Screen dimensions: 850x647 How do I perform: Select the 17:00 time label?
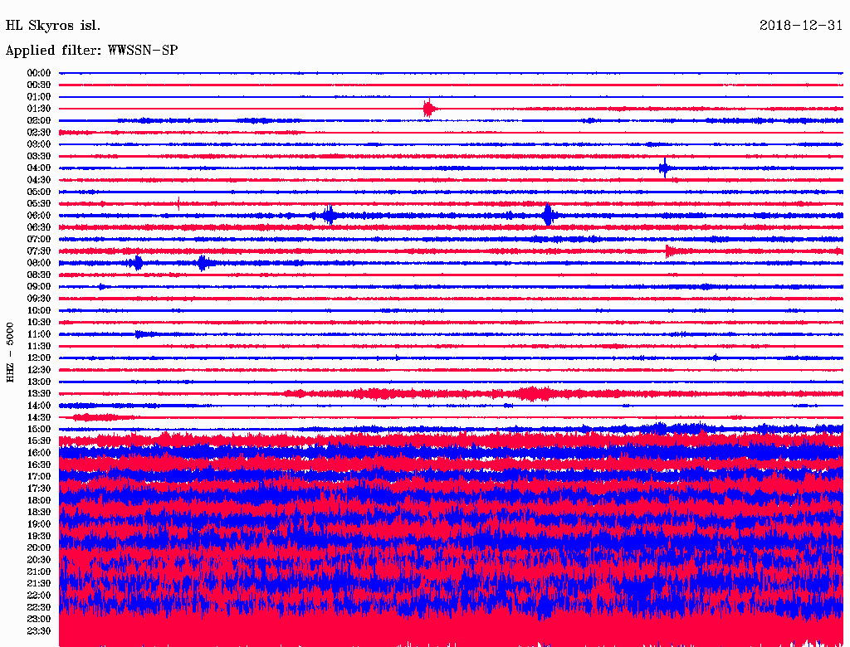pyautogui.click(x=39, y=476)
